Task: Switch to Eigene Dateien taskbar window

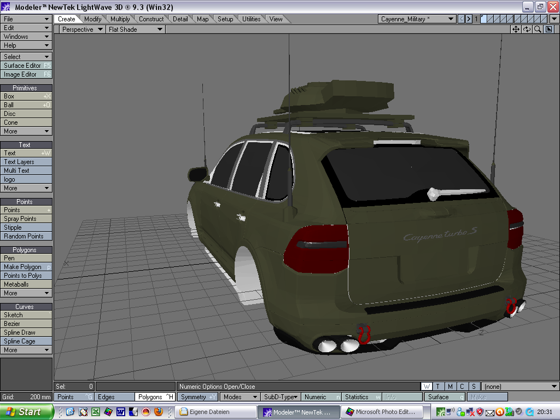Action: point(217,412)
